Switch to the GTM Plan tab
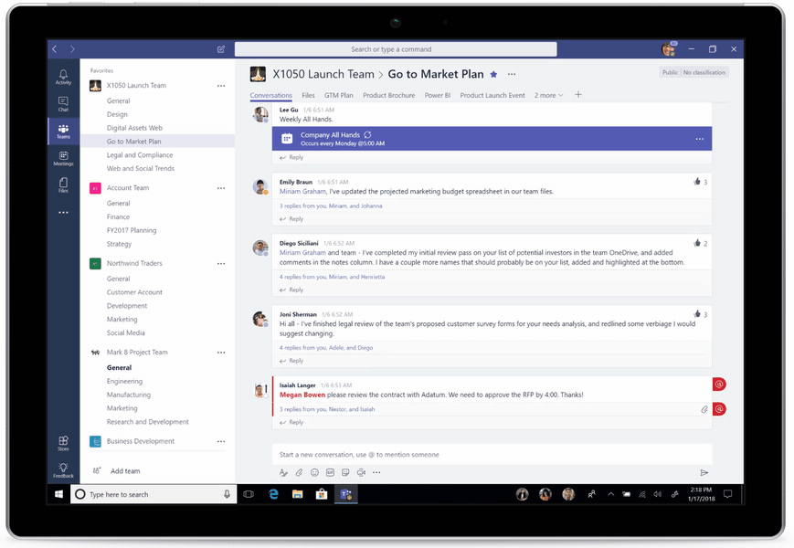Screen dimensions: 794x548 (x=338, y=94)
